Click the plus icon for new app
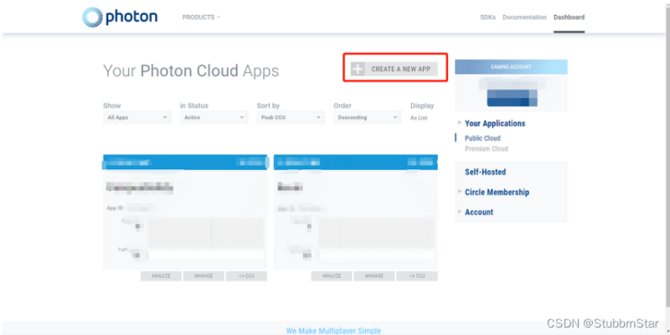Screen dimensions: 670x335 pyautogui.click(x=358, y=69)
